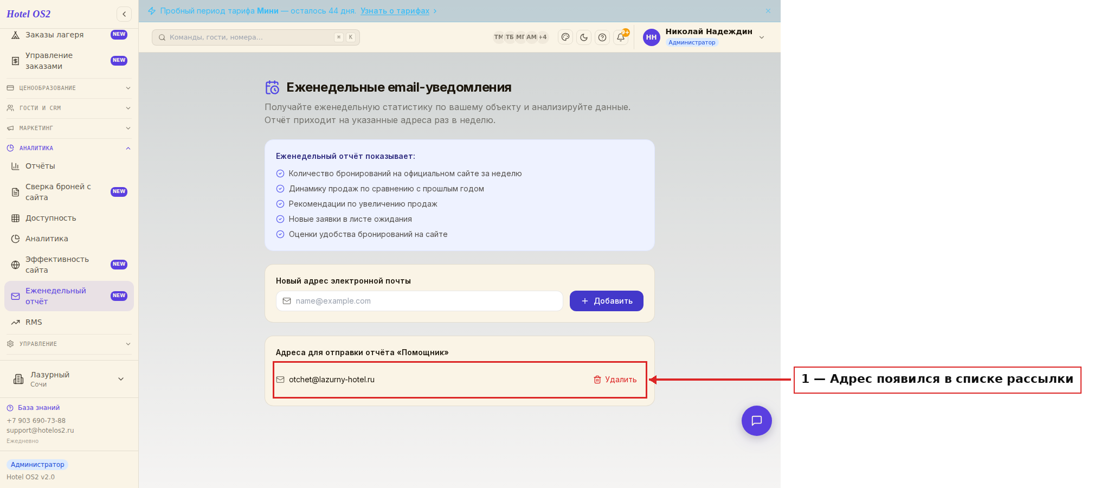Collapse the АНАЛИТИКА section
The image size is (1094, 488).
[69, 148]
